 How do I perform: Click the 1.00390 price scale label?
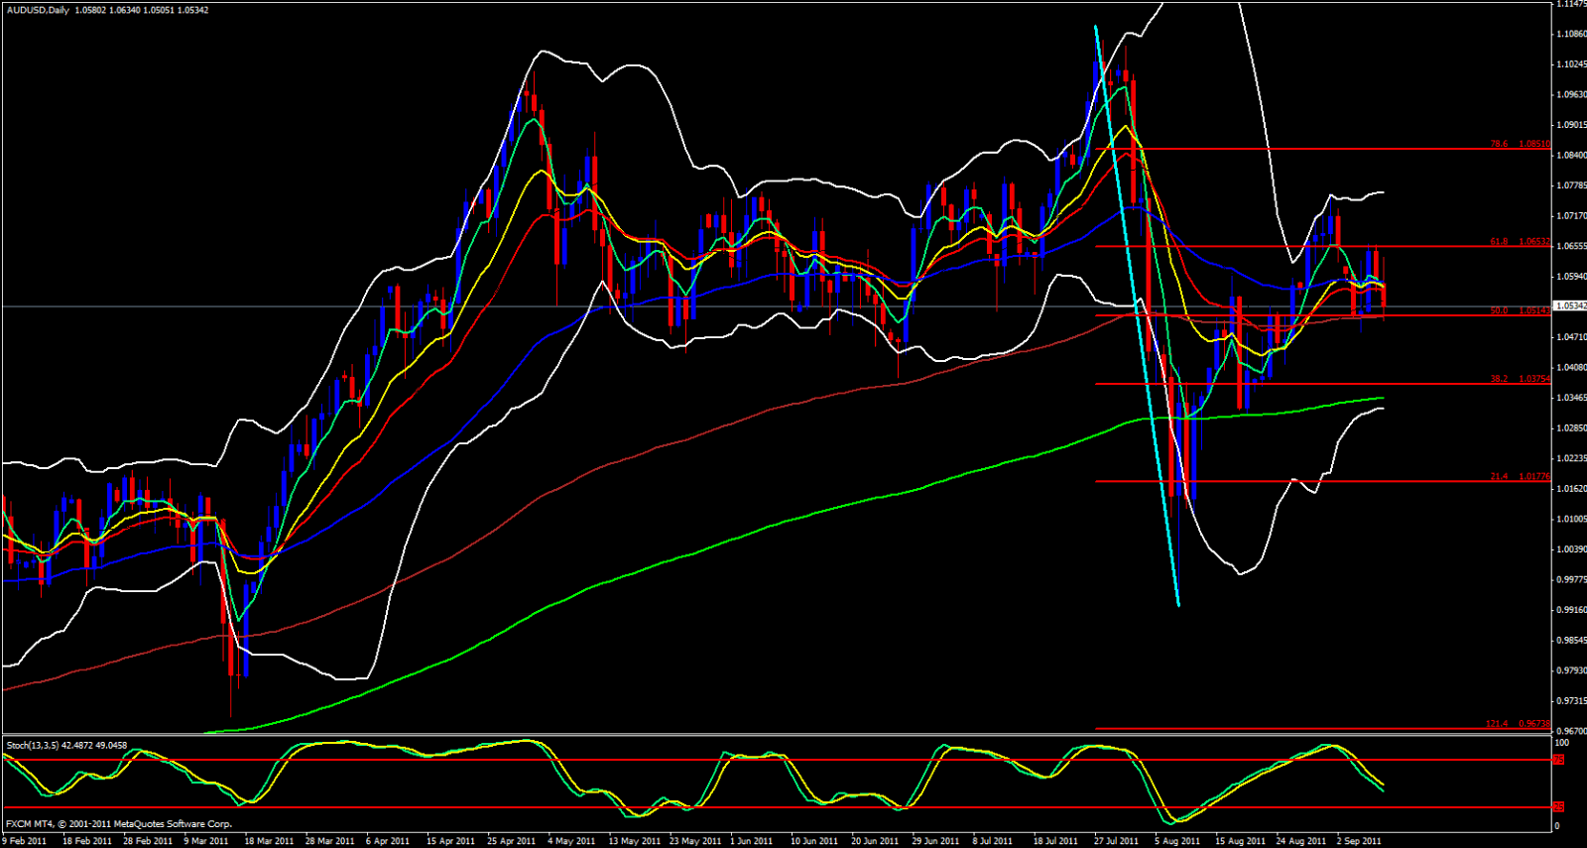coord(1571,549)
